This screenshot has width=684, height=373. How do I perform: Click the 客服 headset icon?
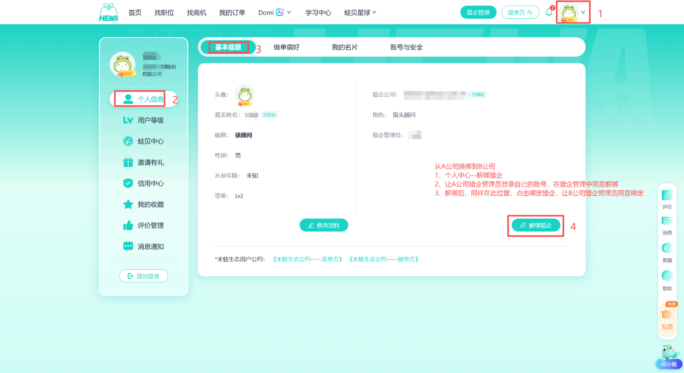667,253
